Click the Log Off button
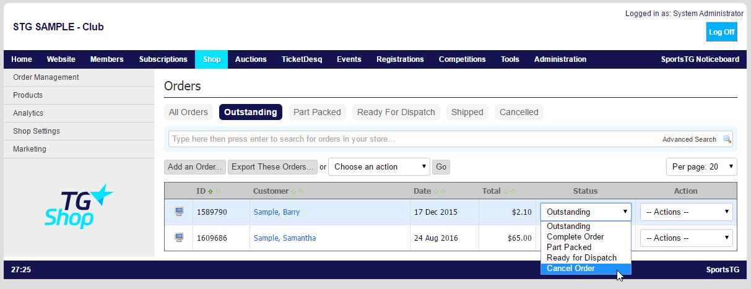 (x=721, y=32)
